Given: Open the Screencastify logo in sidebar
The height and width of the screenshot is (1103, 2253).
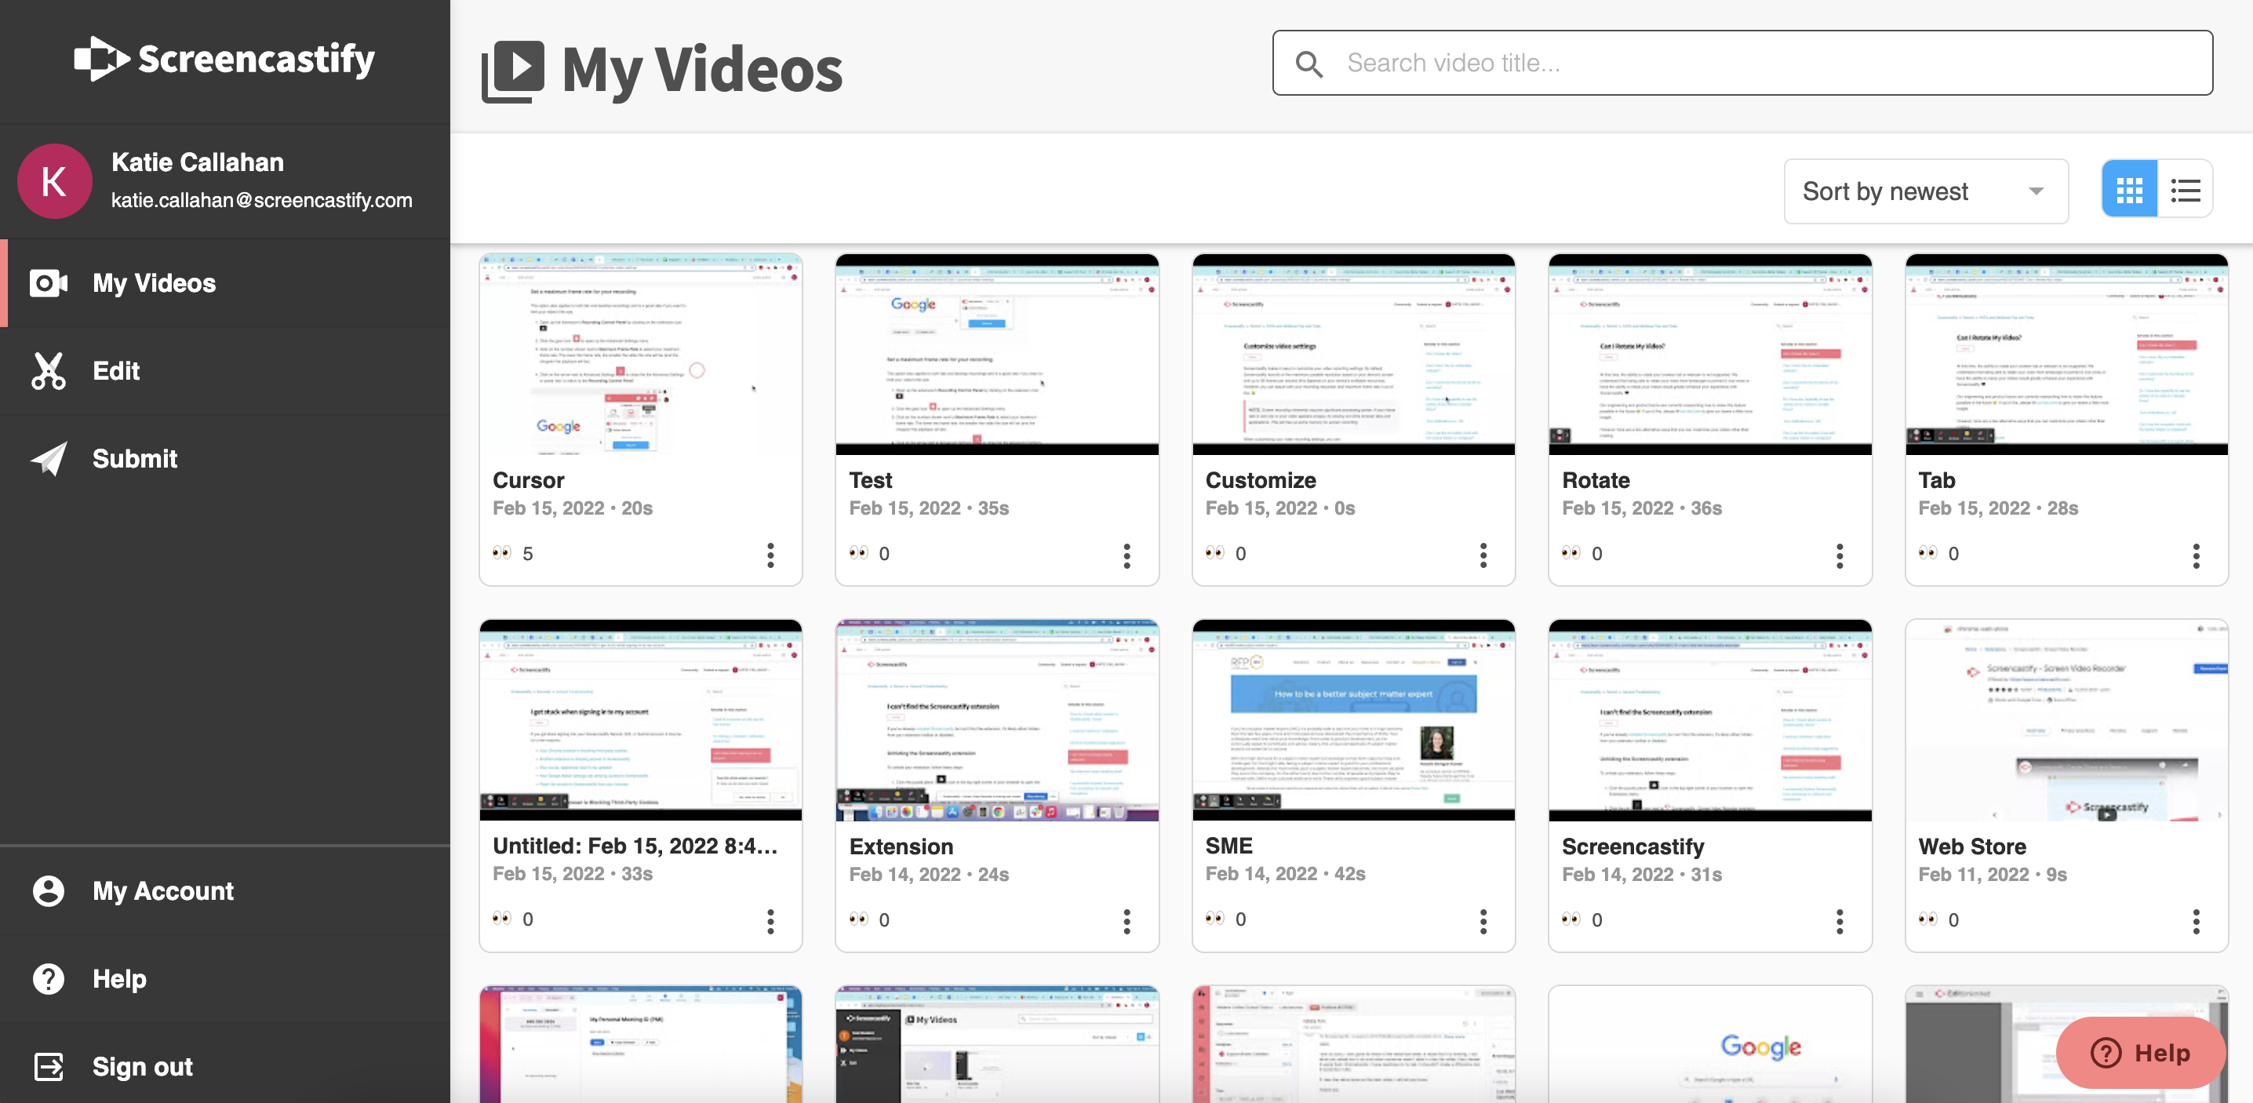Looking at the screenshot, I should tap(225, 60).
